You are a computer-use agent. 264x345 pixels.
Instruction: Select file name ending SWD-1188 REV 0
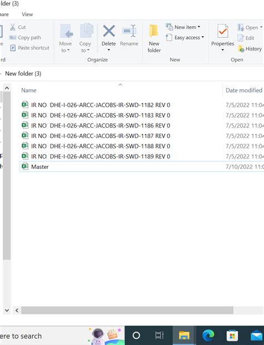click(101, 146)
